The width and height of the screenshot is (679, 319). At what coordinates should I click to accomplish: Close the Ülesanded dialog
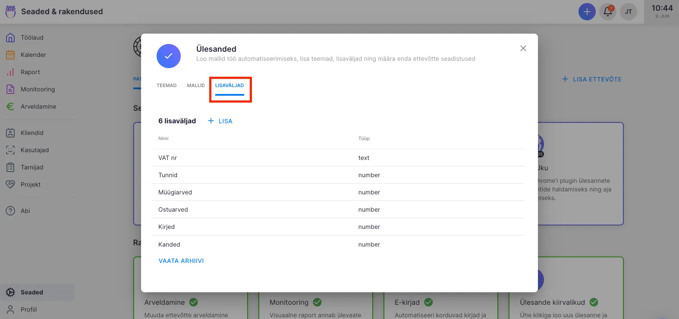[523, 48]
